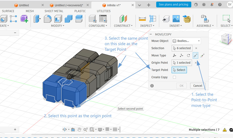Enable the Create Copy checkbox

coord(174,77)
